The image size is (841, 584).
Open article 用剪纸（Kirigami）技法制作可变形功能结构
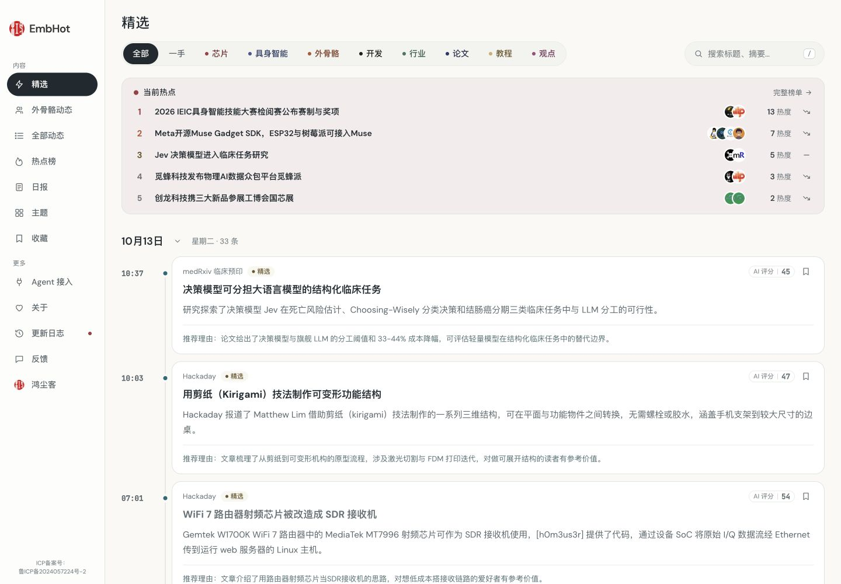point(282,394)
